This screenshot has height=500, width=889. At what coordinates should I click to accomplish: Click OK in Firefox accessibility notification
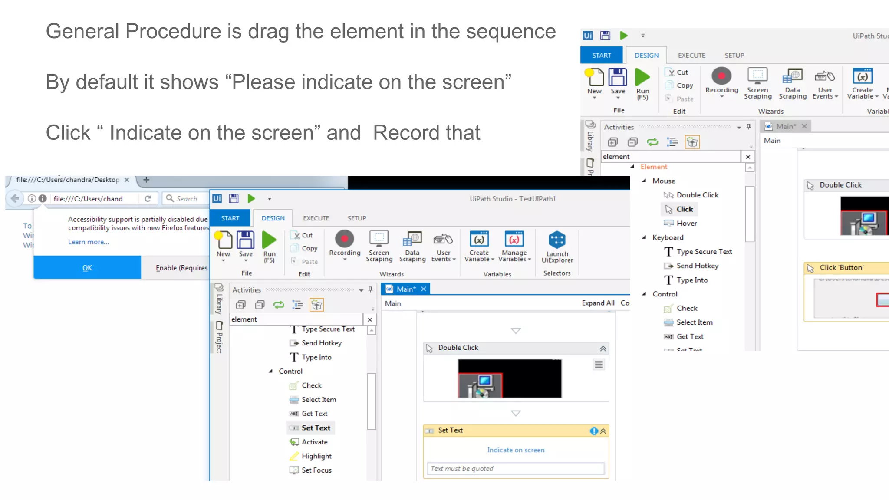coord(87,267)
